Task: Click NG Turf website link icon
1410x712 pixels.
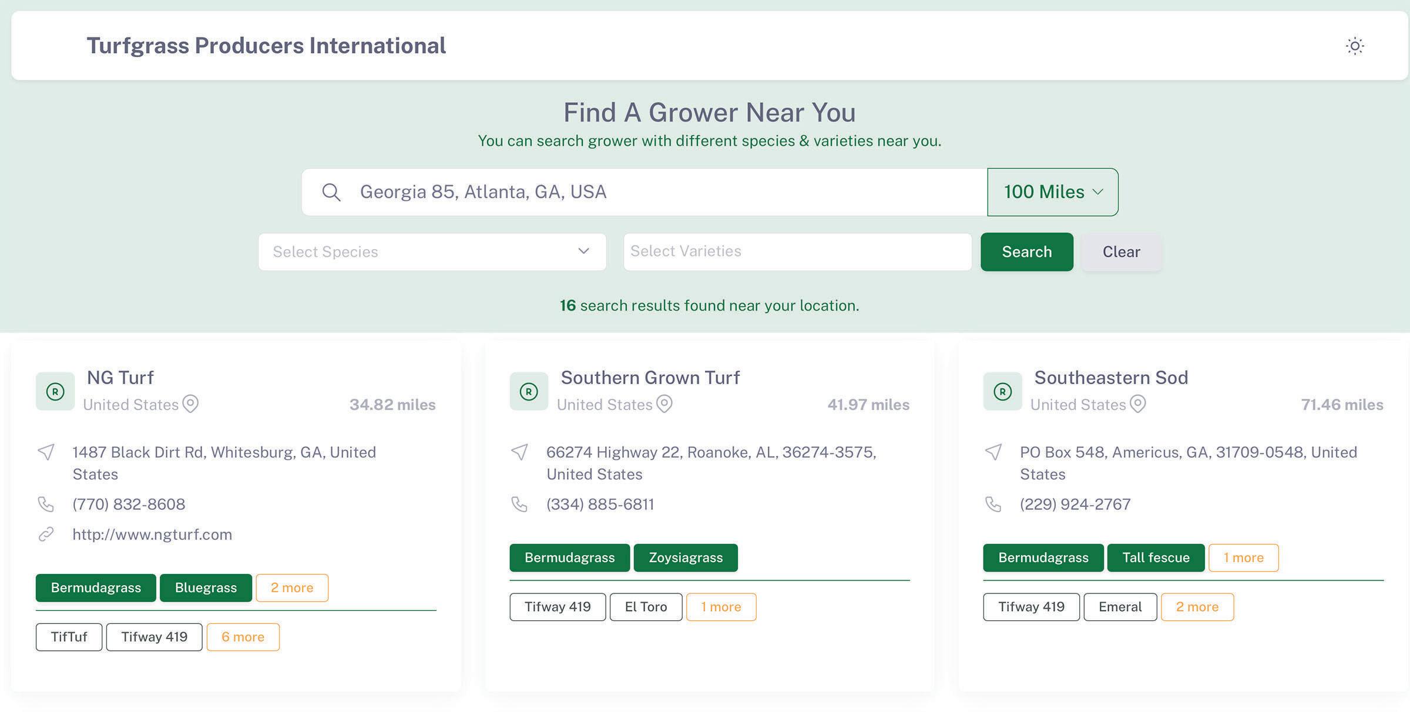Action: tap(46, 534)
